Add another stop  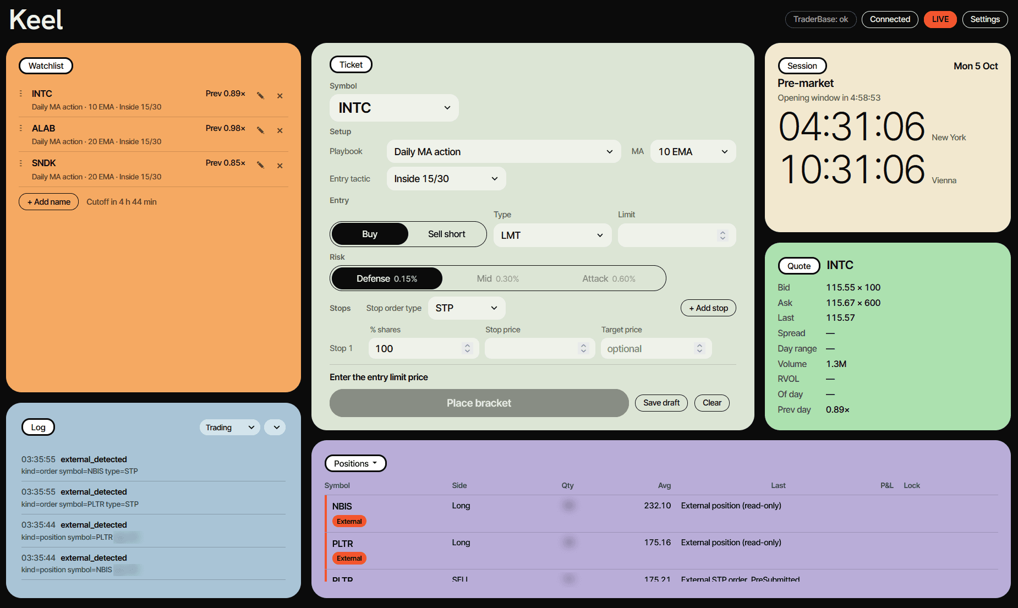708,308
